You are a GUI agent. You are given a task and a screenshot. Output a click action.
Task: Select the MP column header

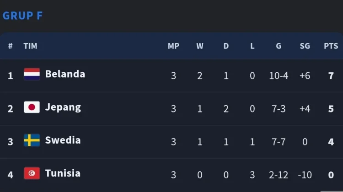tap(173, 46)
